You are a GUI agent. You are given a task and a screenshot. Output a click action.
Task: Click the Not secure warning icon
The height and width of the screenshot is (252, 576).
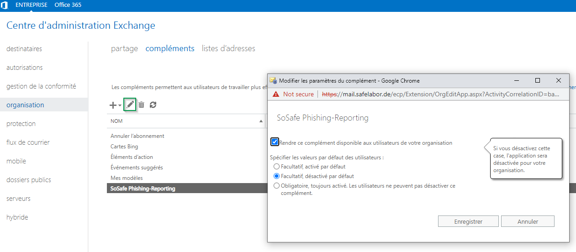coord(275,94)
